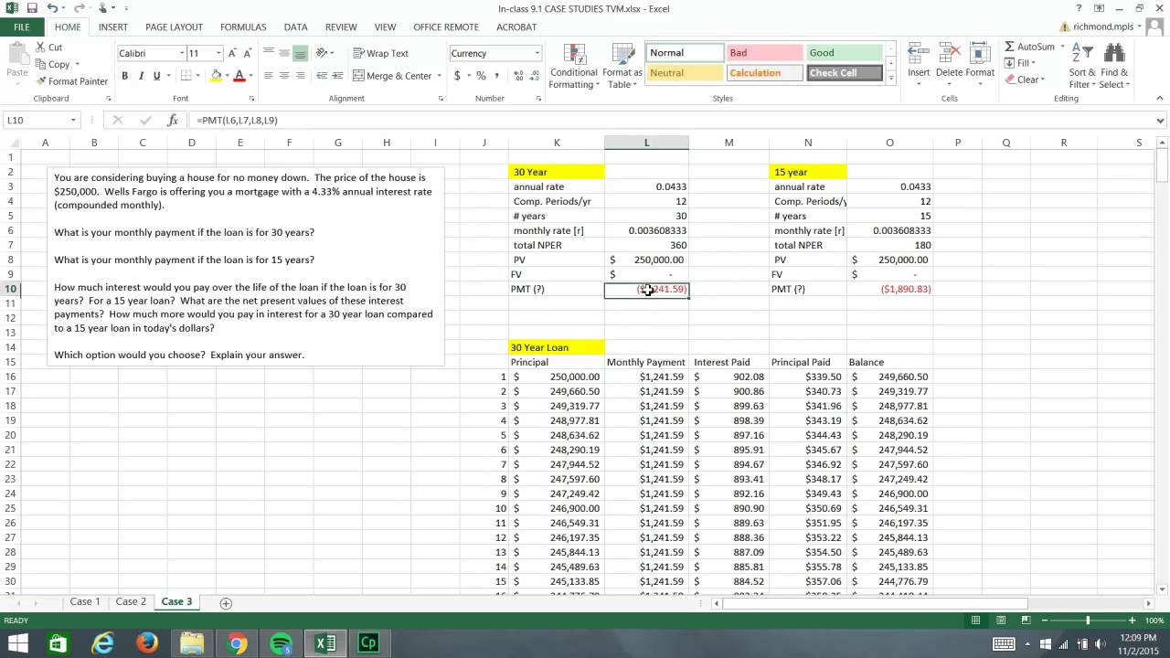Toggle Bold formatting
1170x658 pixels.
125,76
